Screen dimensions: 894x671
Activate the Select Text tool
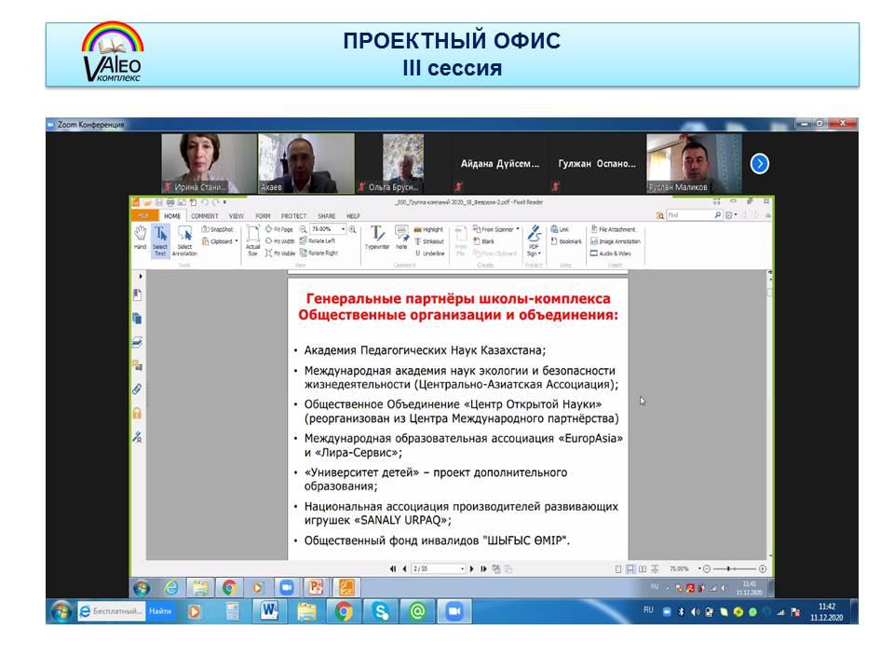[160, 240]
